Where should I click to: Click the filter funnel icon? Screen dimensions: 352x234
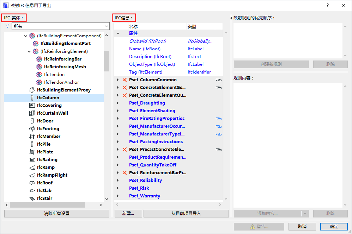pyautogui.click(x=7, y=26)
